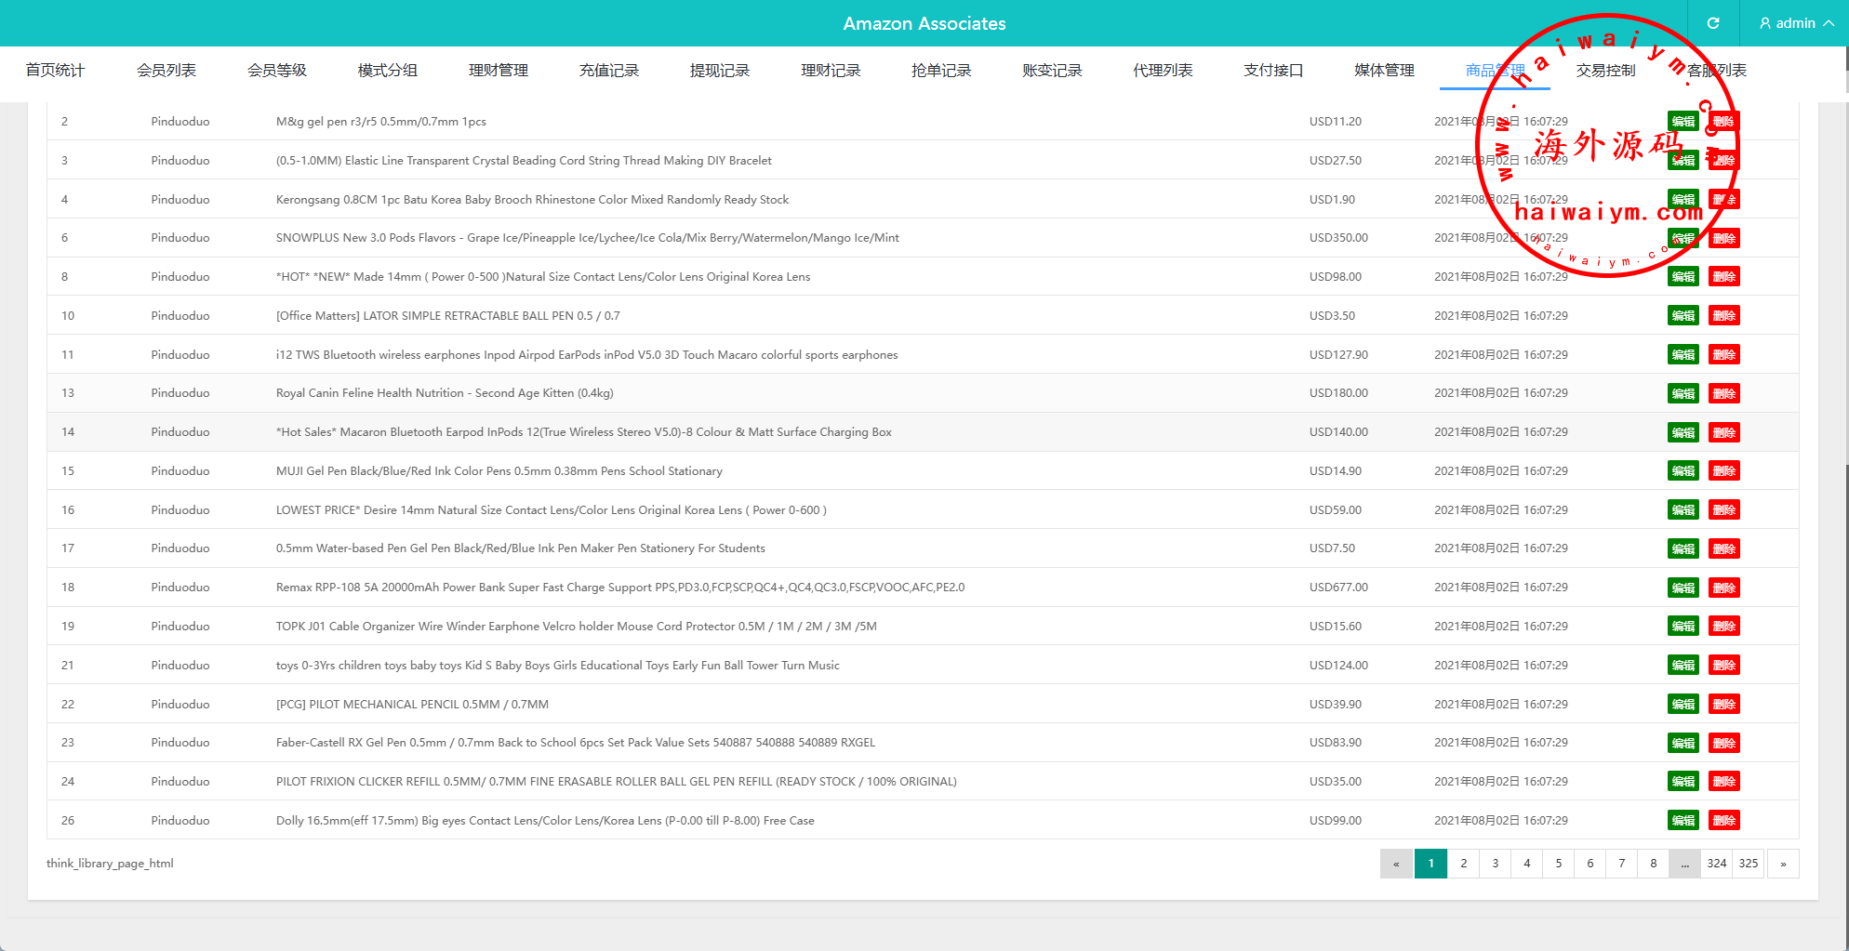The image size is (1849, 951).
Task: Edit the Dolly contact lens row 26
Action: click(x=1683, y=821)
